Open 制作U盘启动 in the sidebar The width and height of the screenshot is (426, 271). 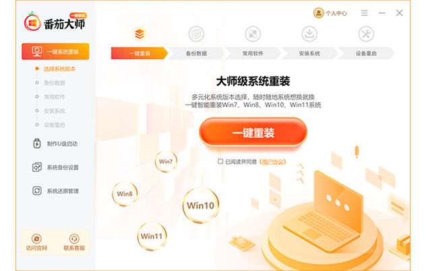point(55,144)
